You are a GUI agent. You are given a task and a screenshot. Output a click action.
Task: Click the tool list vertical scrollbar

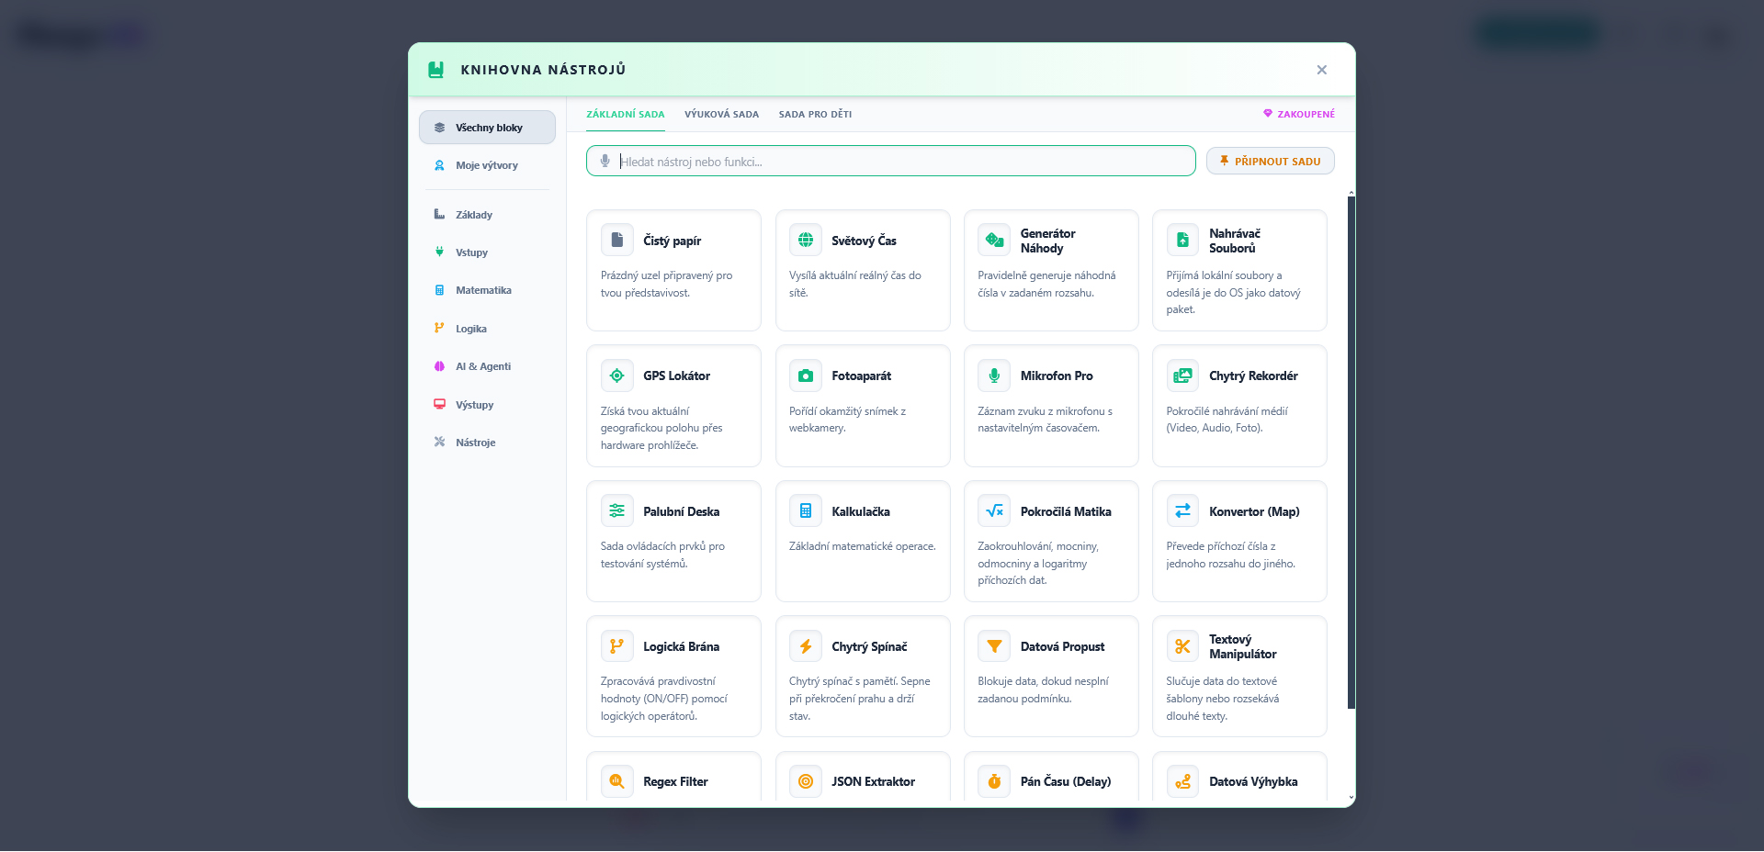click(x=1351, y=452)
